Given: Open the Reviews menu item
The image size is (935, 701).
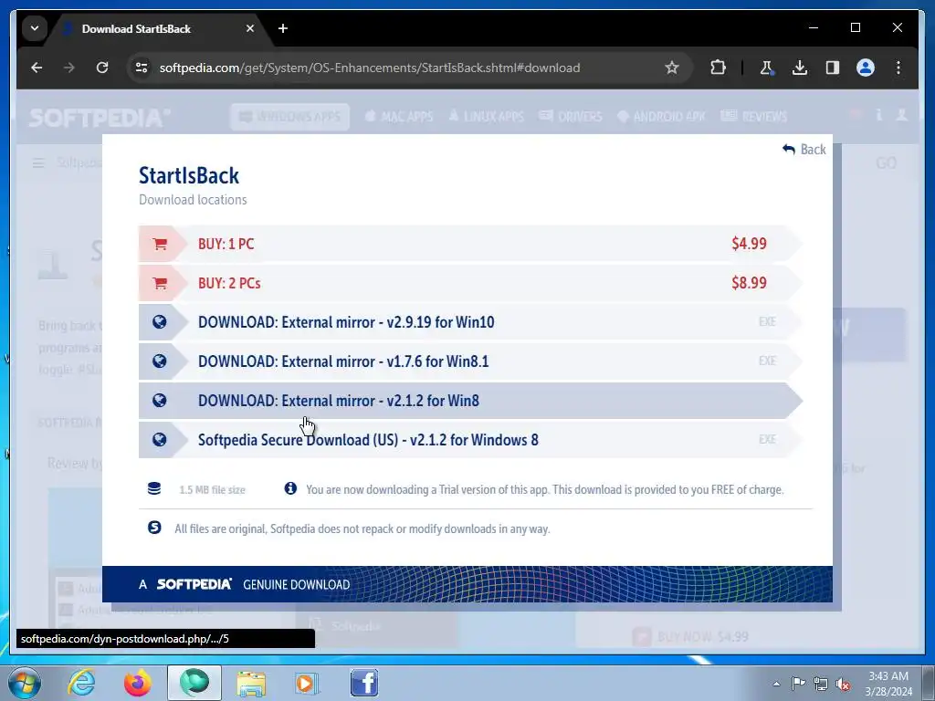Looking at the screenshot, I should [x=753, y=117].
